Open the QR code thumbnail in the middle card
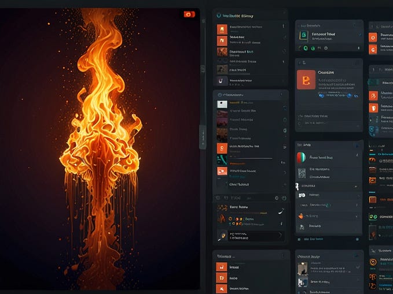Viewport: 393px width, 294px height. click(302, 173)
